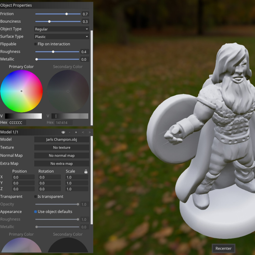Open the Object Type dropdown

62,29
